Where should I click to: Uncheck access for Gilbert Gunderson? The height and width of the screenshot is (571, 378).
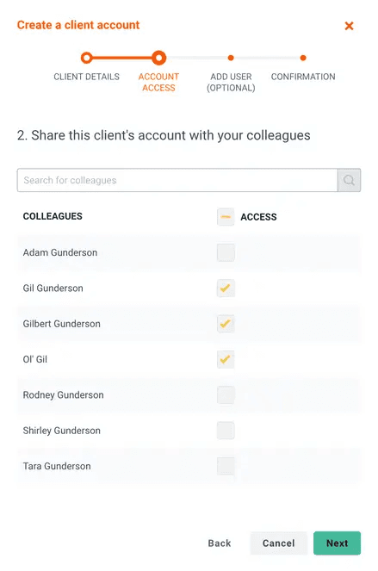pyautogui.click(x=226, y=324)
